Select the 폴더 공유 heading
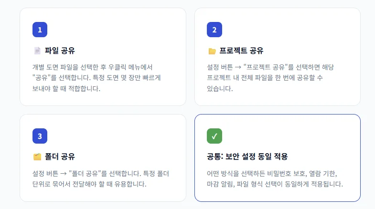 pyautogui.click(x=60, y=157)
